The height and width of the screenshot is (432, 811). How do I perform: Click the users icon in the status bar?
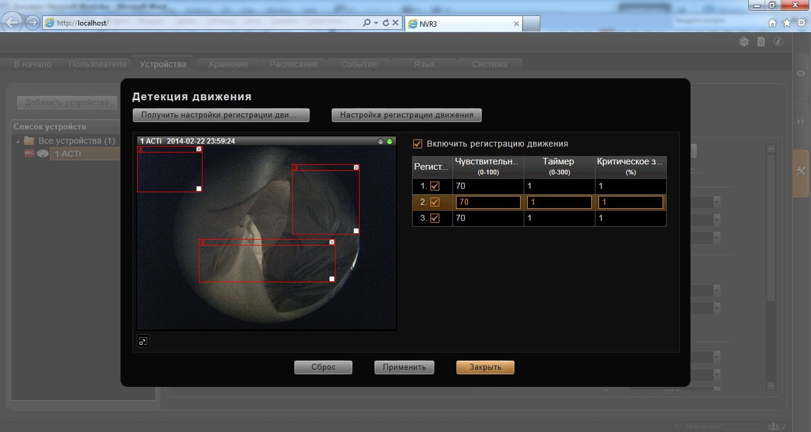point(772,426)
